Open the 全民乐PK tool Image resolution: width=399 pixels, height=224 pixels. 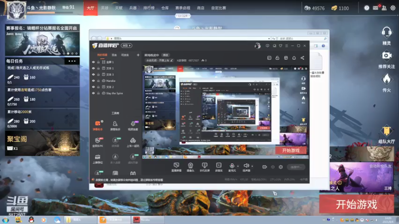97,142
